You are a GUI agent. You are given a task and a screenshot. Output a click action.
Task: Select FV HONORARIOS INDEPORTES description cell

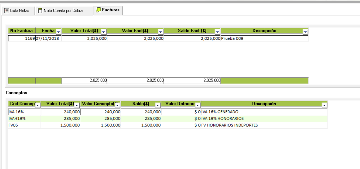pos(264,125)
